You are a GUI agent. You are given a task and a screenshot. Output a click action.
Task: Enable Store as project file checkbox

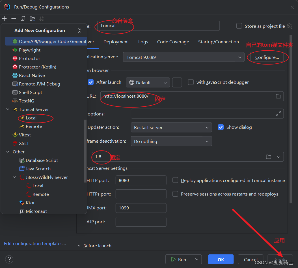point(239,26)
